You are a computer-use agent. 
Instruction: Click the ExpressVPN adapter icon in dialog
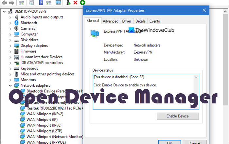[x=95, y=33]
